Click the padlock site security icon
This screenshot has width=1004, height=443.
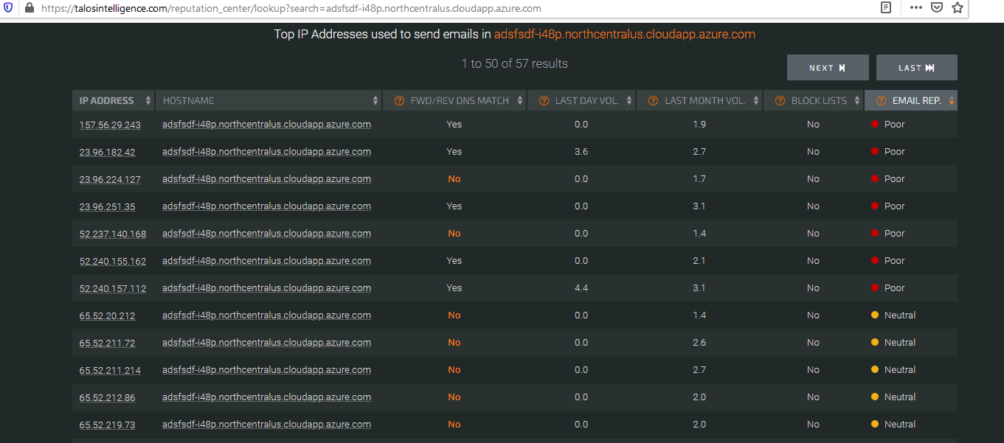point(30,8)
